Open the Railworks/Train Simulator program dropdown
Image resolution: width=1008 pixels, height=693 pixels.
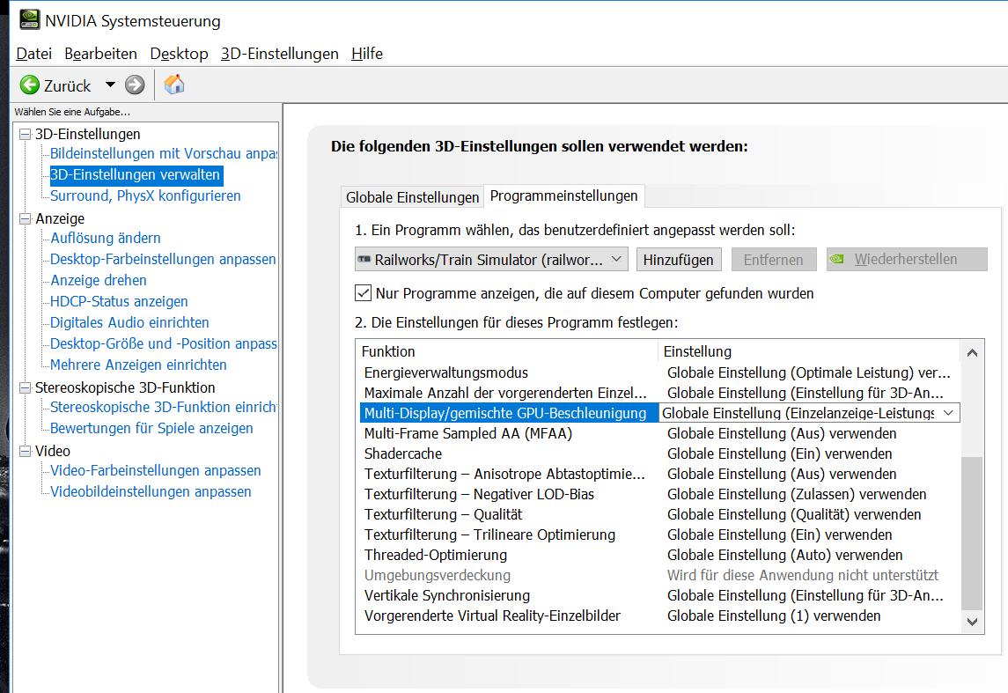click(617, 259)
